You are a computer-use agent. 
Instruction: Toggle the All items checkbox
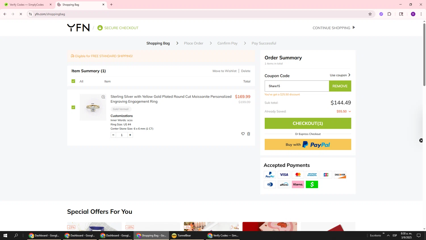[73, 81]
